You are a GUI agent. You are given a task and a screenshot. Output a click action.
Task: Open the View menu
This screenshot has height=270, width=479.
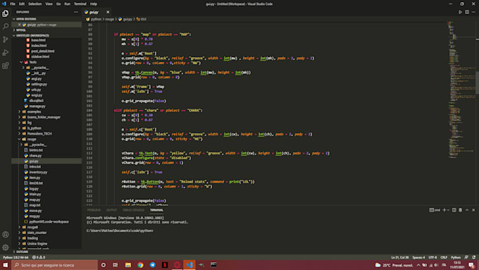point(49,4)
